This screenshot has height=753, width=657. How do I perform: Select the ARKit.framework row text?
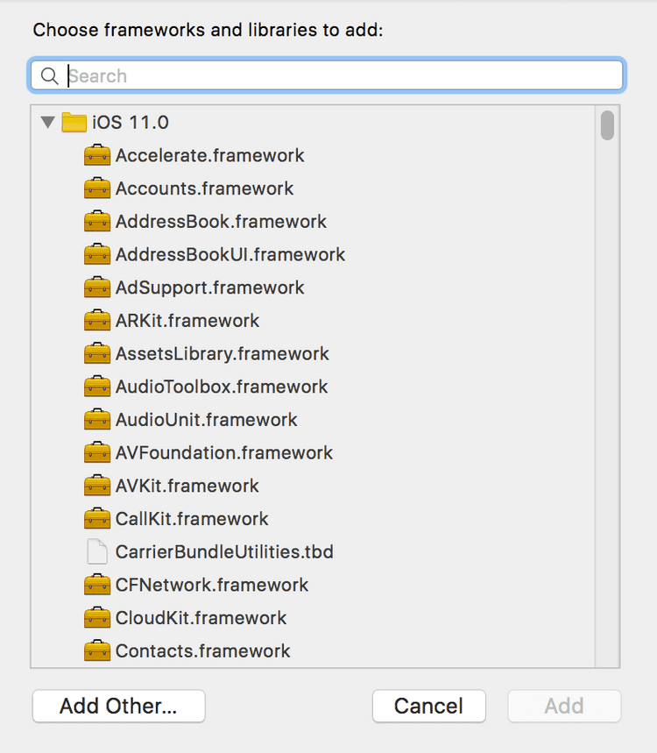(187, 321)
